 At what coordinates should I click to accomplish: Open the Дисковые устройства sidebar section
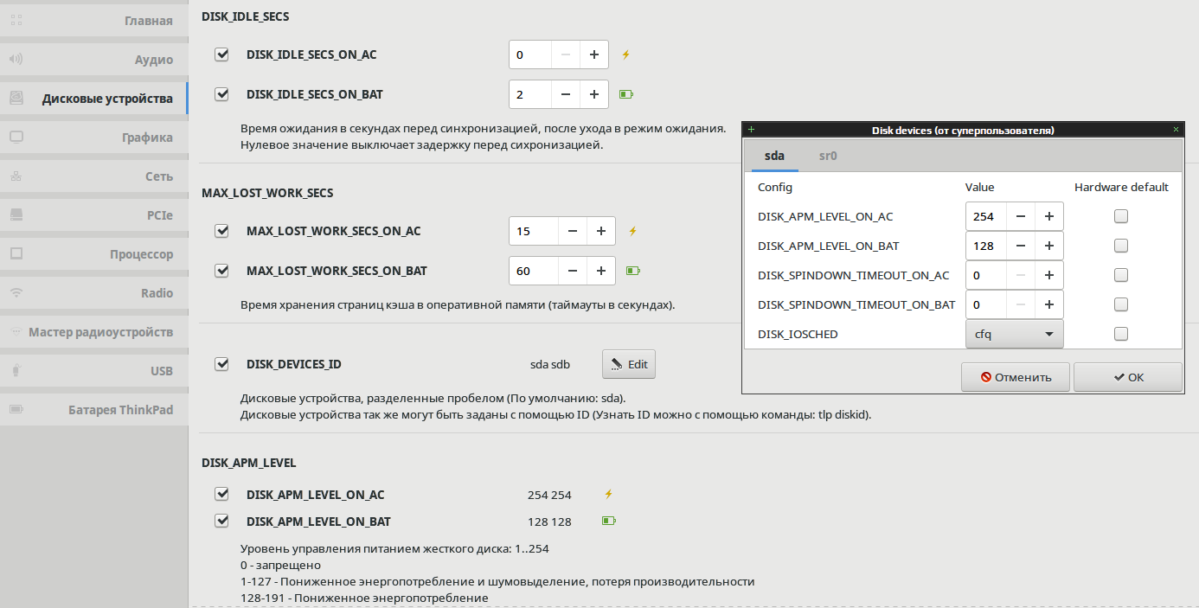click(93, 99)
